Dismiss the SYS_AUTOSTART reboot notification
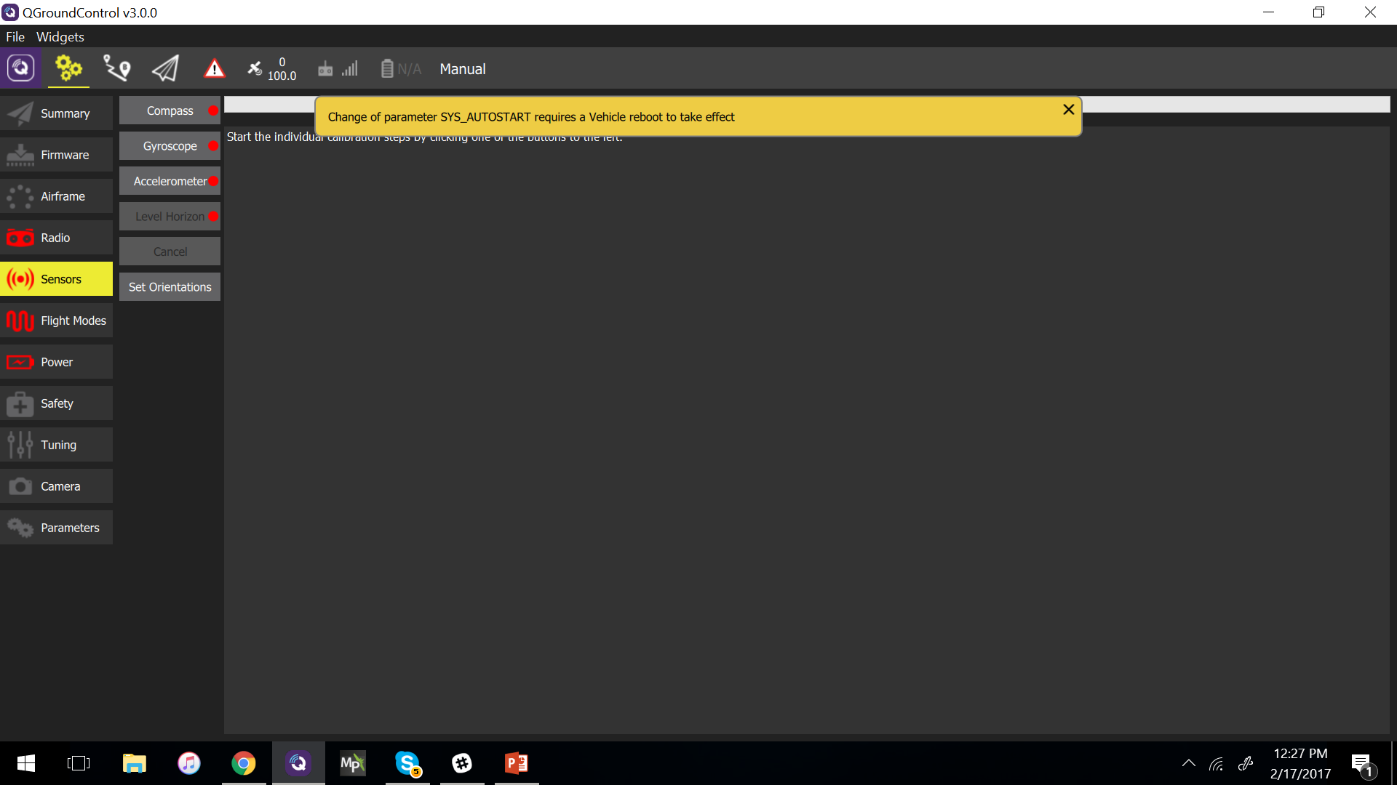 click(1068, 110)
